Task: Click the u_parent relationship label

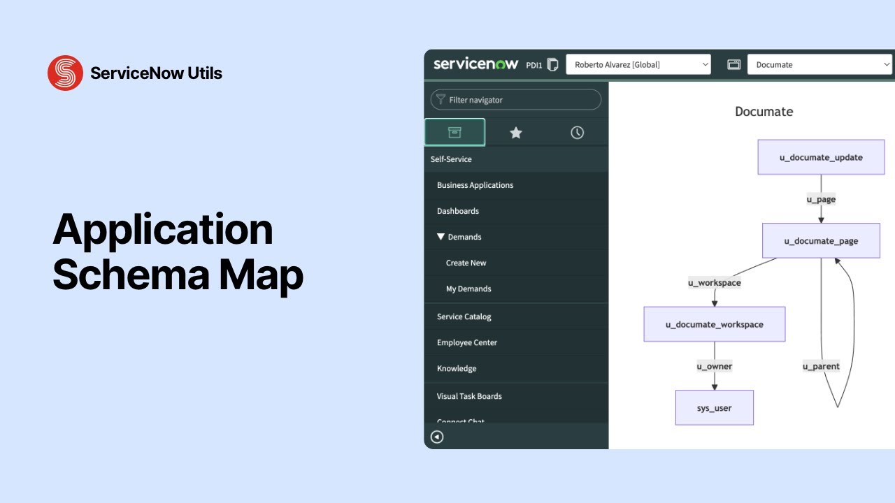Action: tap(821, 366)
